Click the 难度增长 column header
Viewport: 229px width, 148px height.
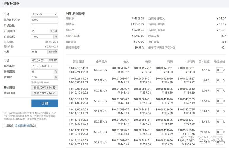click(220, 62)
